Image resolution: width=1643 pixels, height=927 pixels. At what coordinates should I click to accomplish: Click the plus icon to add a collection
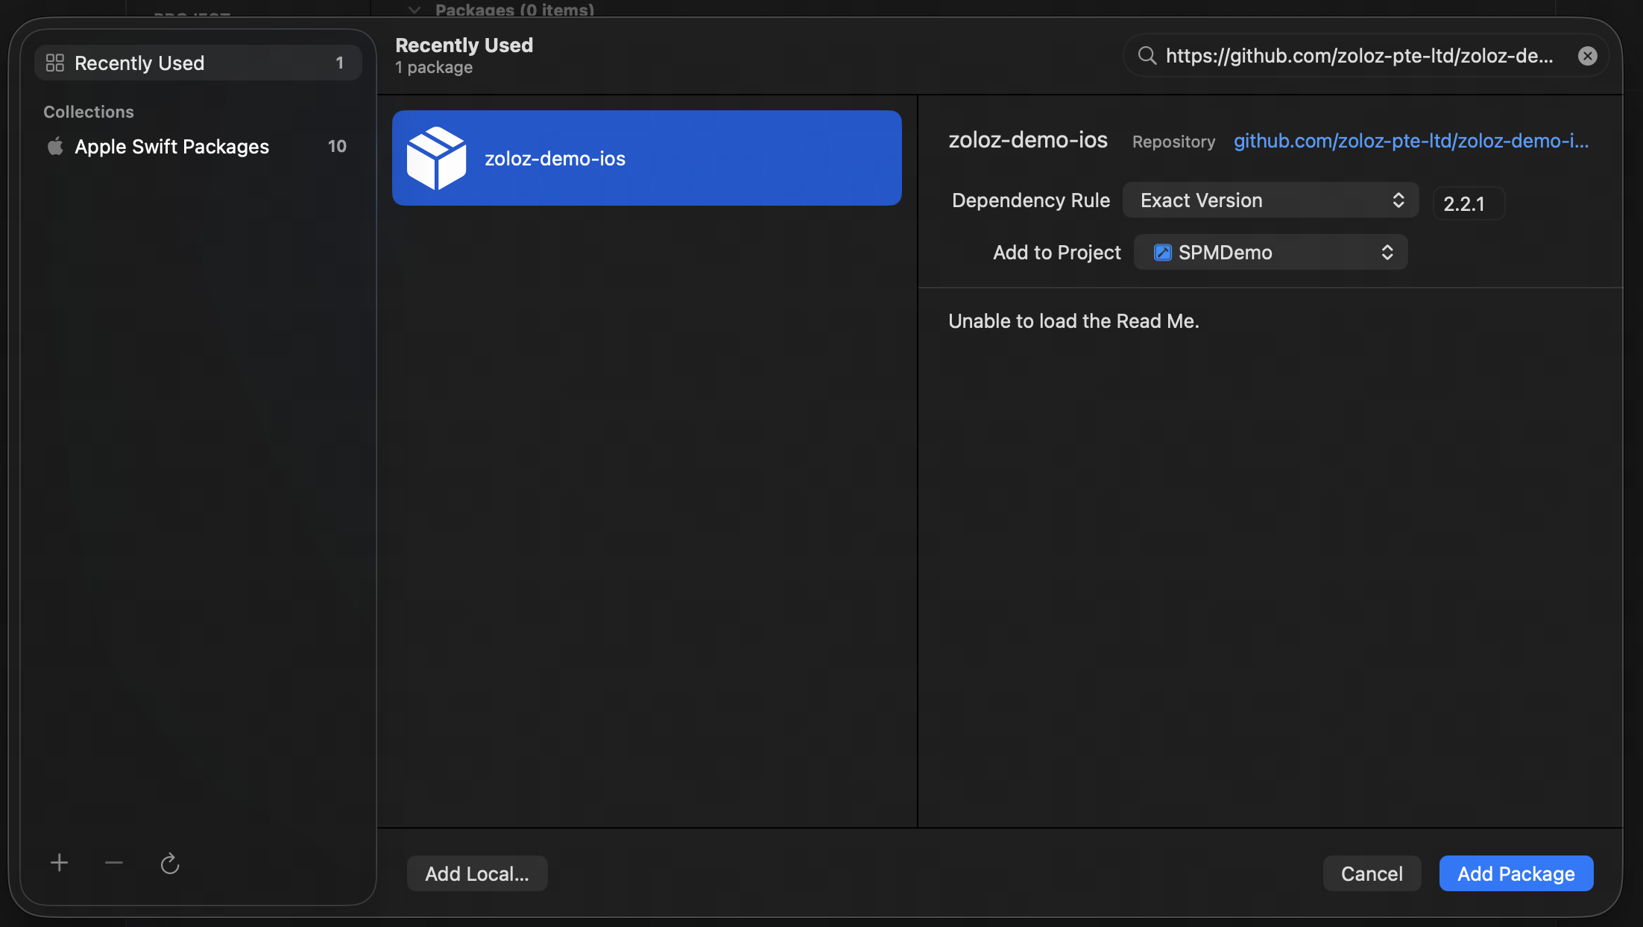59,863
